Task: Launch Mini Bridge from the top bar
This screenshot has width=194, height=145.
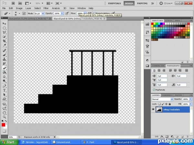Action: pos(20,3)
